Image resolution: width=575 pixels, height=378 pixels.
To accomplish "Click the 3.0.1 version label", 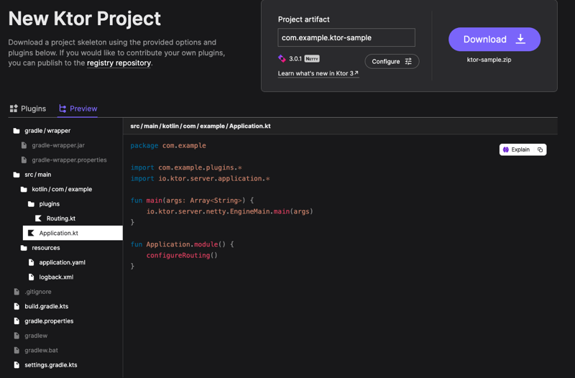I will tap(295, 59).
